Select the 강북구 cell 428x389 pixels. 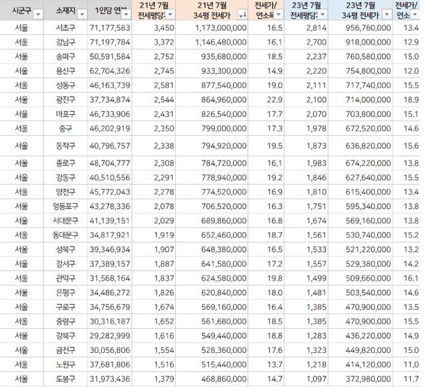[66, 336]
